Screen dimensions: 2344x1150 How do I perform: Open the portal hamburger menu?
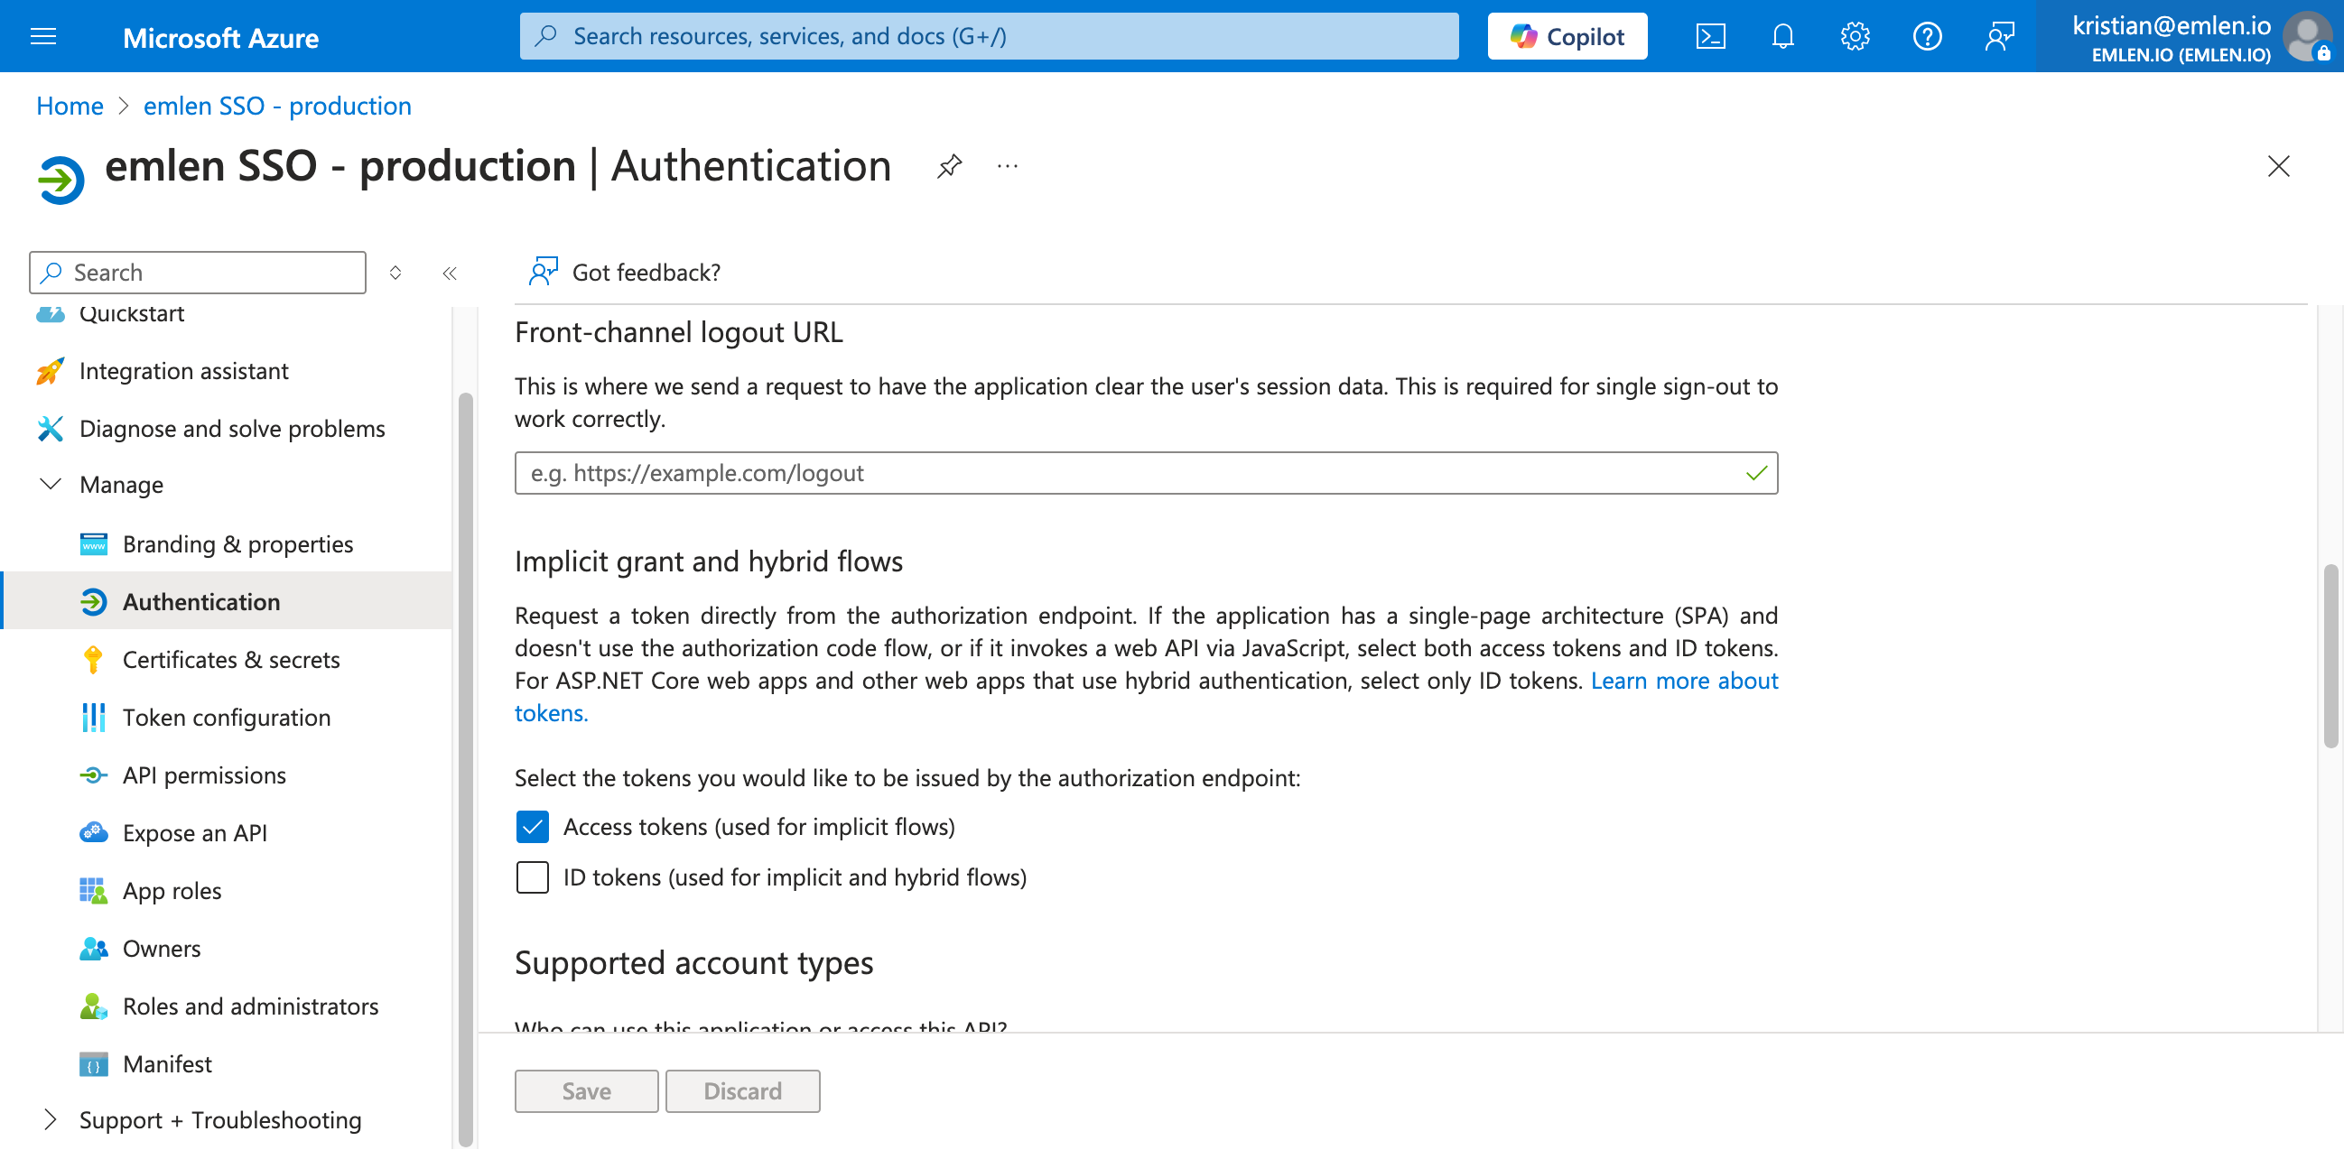[x=42, y=36]
